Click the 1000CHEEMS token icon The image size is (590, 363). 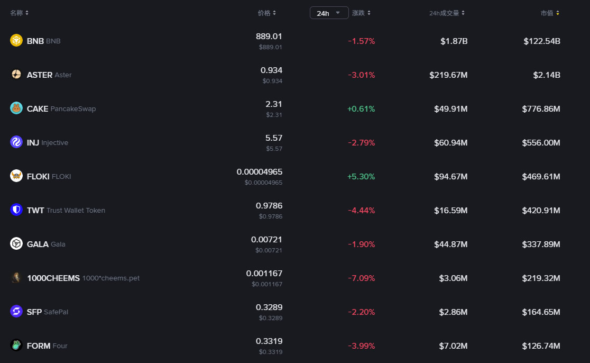[x=16, y=278]
